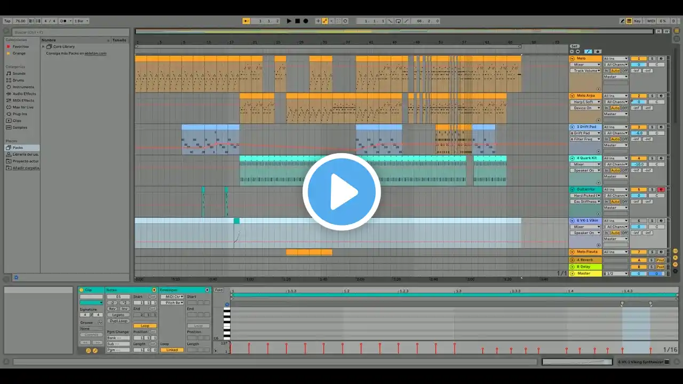
Task: Open the MIDI Ctrl envelope device chooser
Action: (172, 297)
